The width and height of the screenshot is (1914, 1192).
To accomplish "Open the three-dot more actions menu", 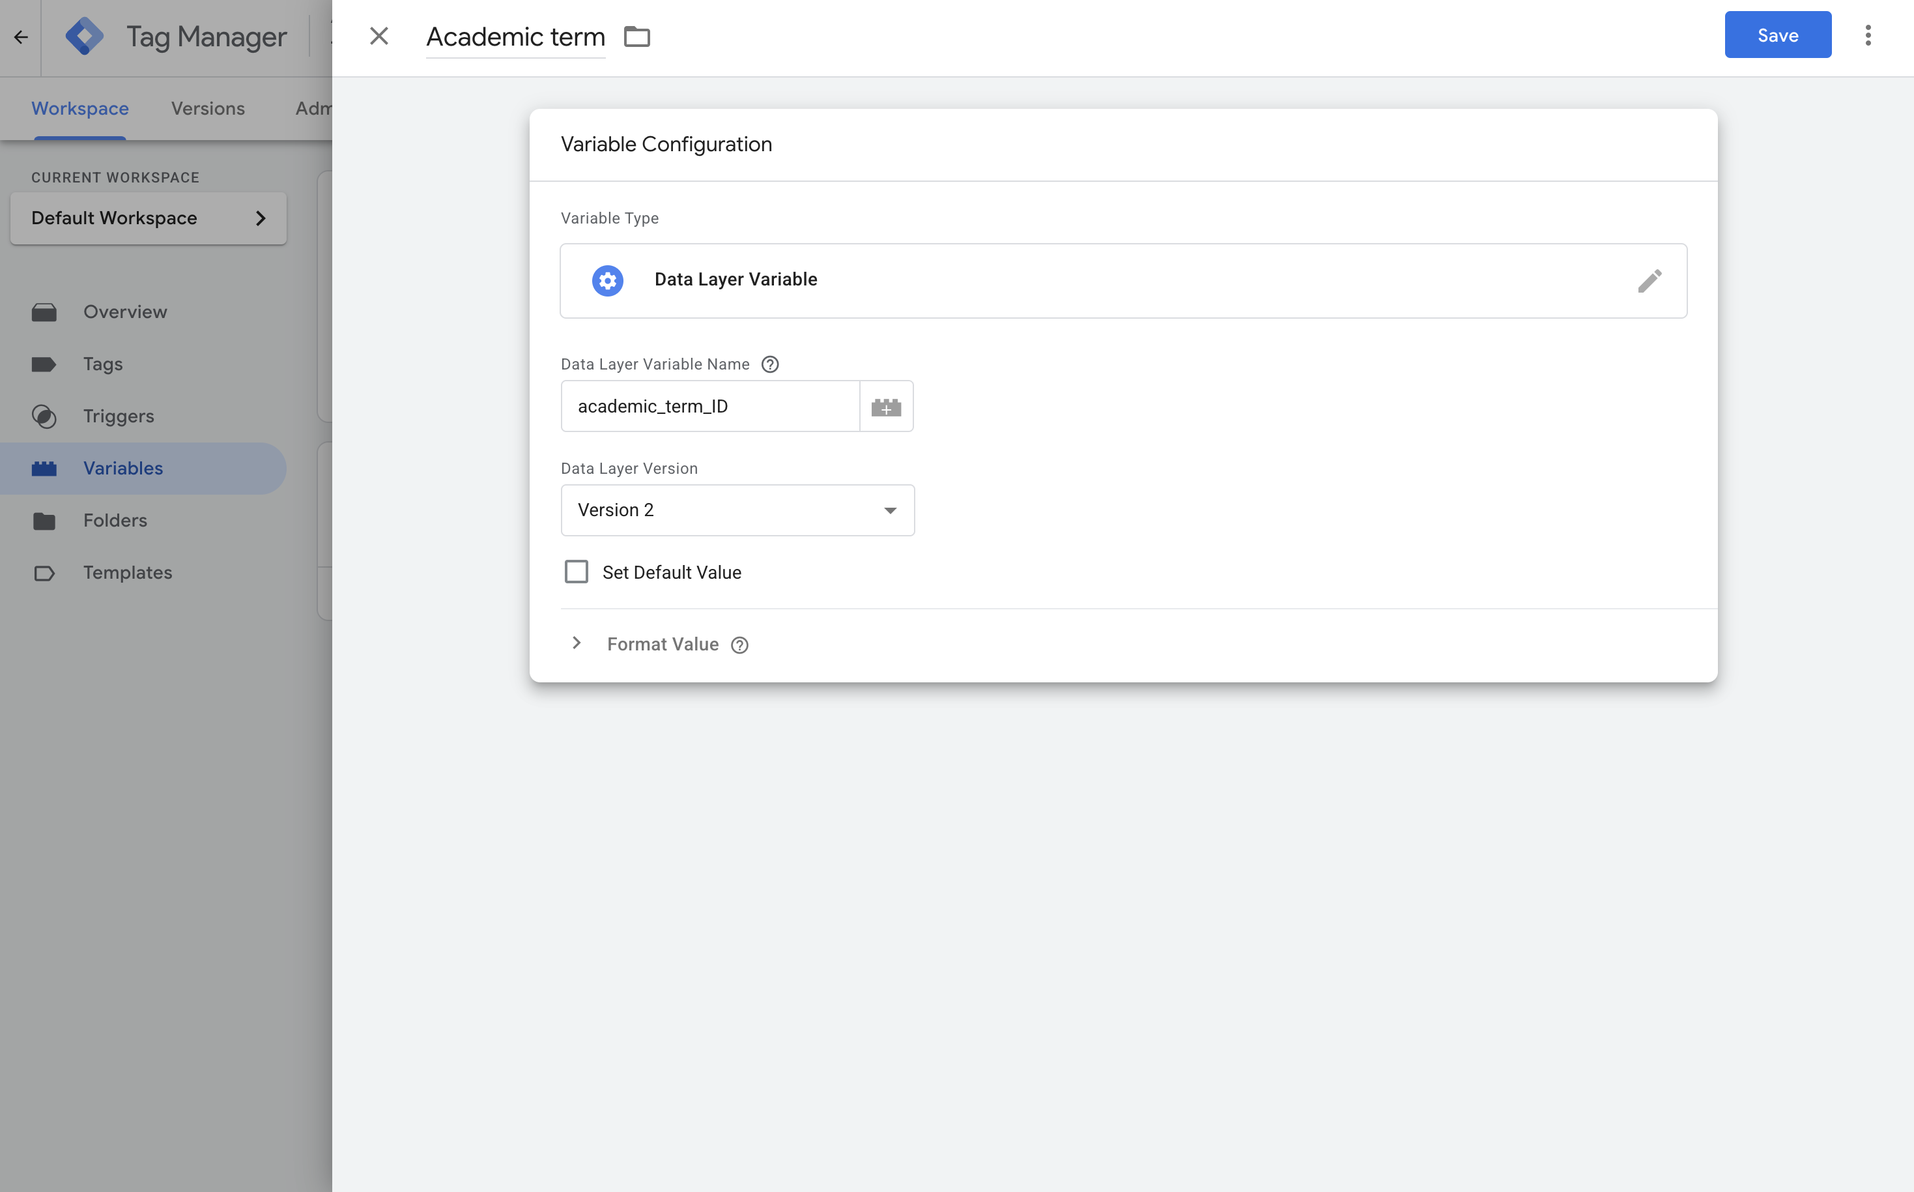I will click(x=1868, y=35).
